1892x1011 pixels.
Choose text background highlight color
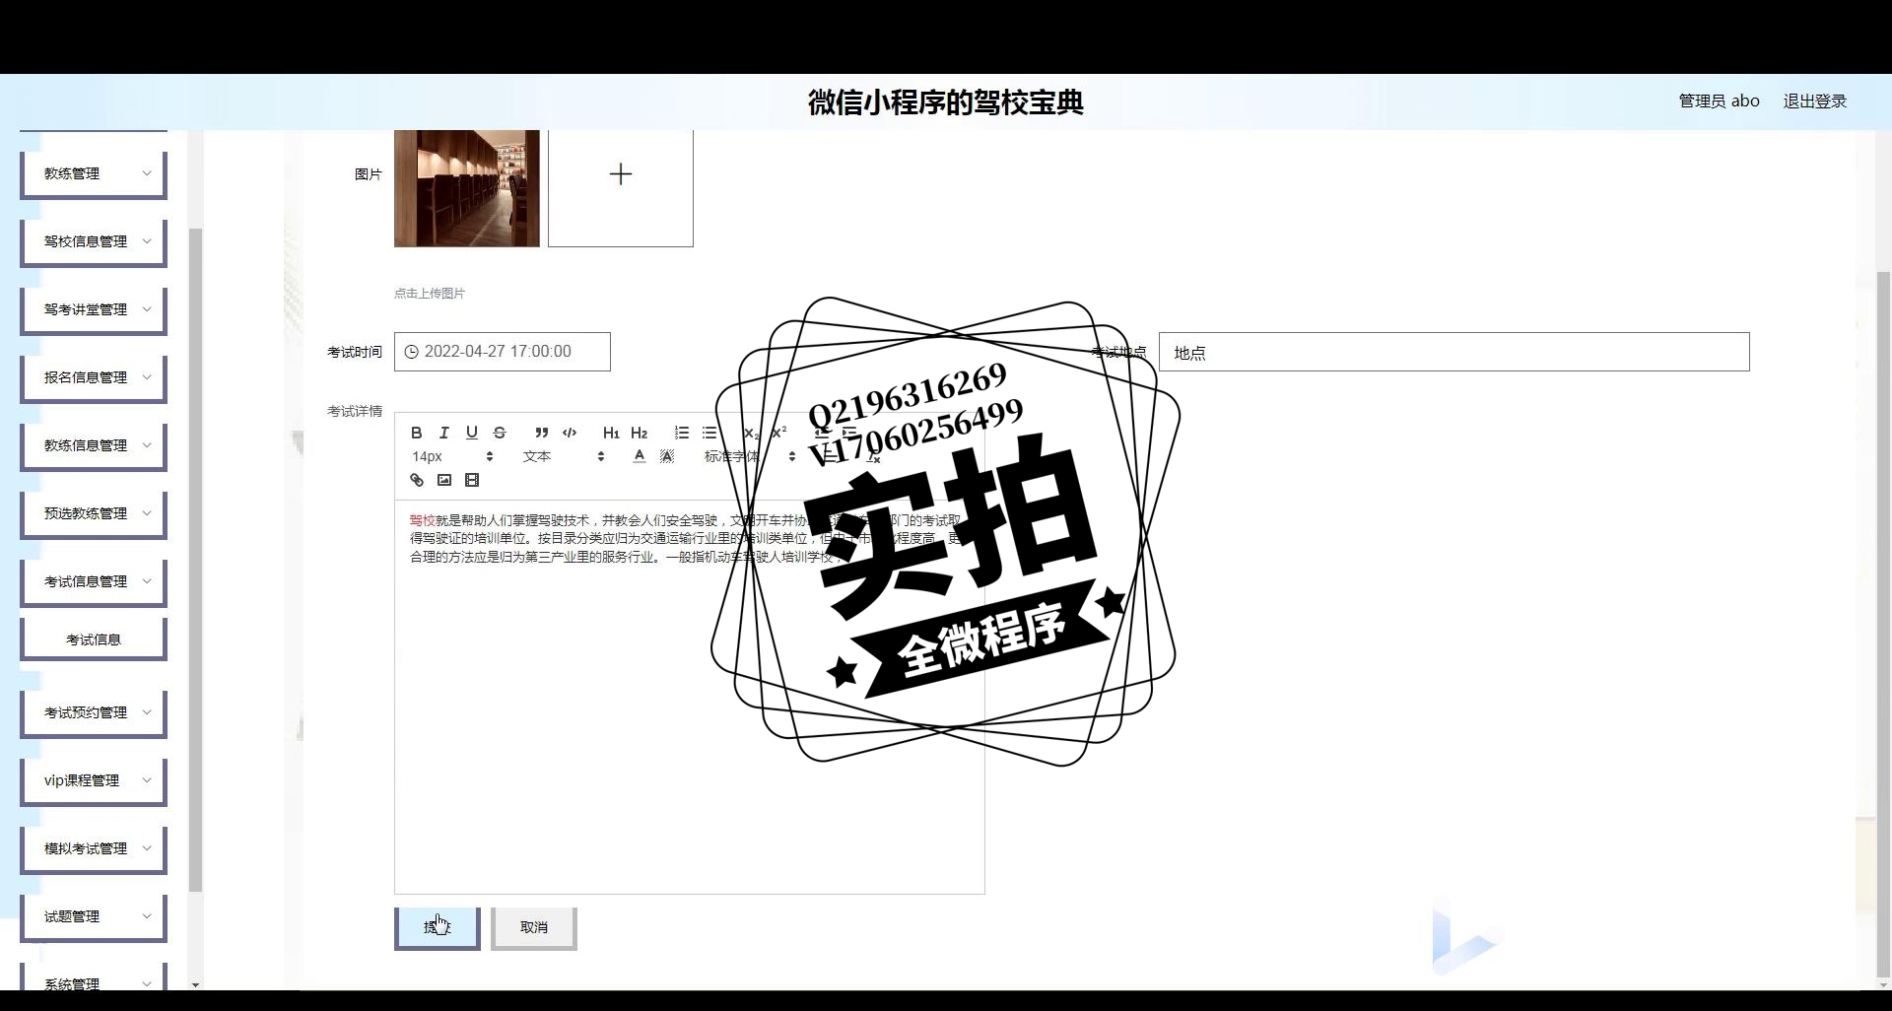point(667,456)
